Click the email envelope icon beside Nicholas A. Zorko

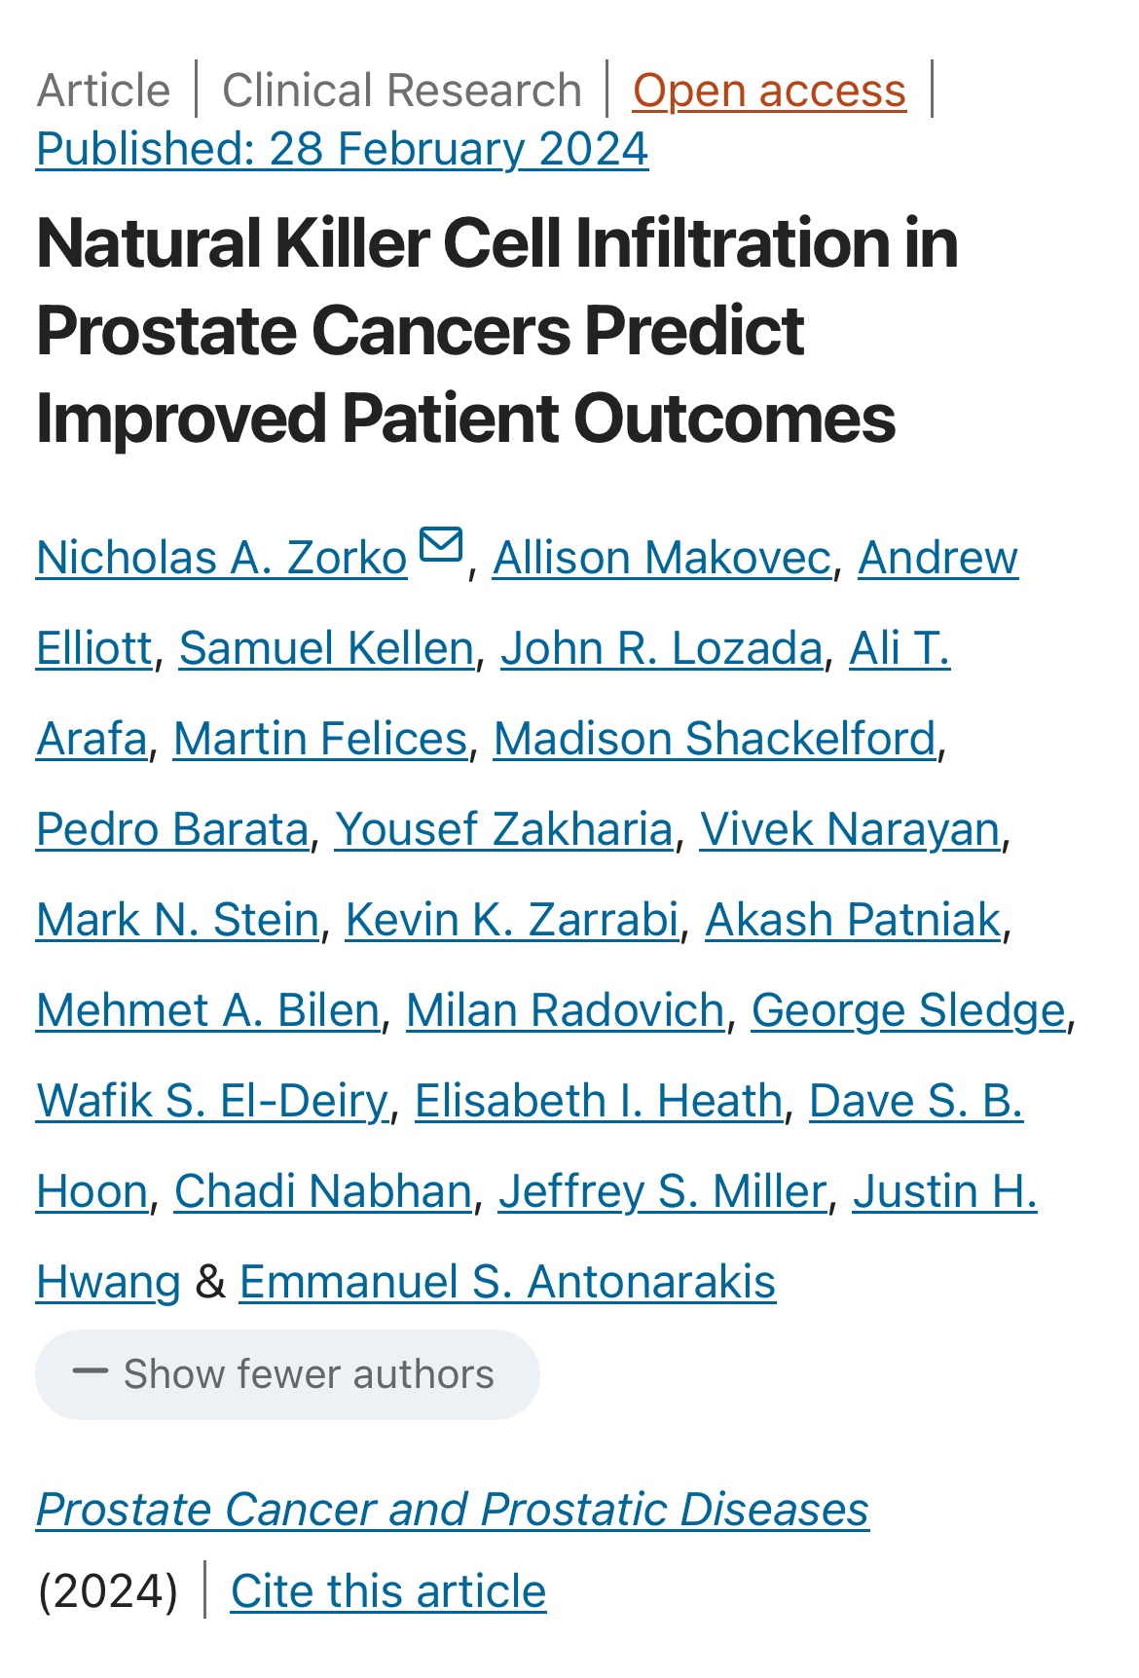click(x=441, y=544)
